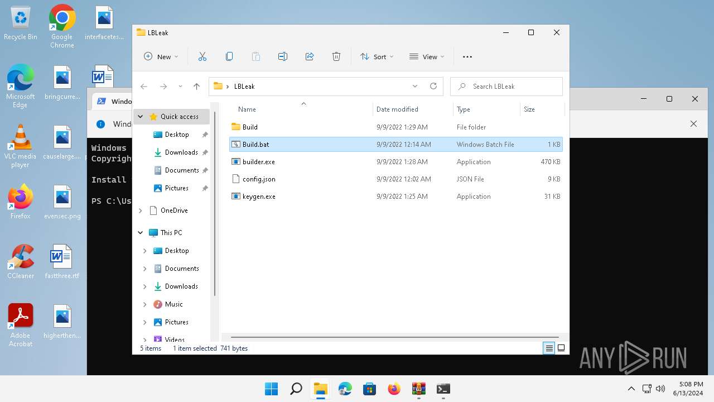
Task: Expand the OneDrive tree node
Action: point(141,210)
